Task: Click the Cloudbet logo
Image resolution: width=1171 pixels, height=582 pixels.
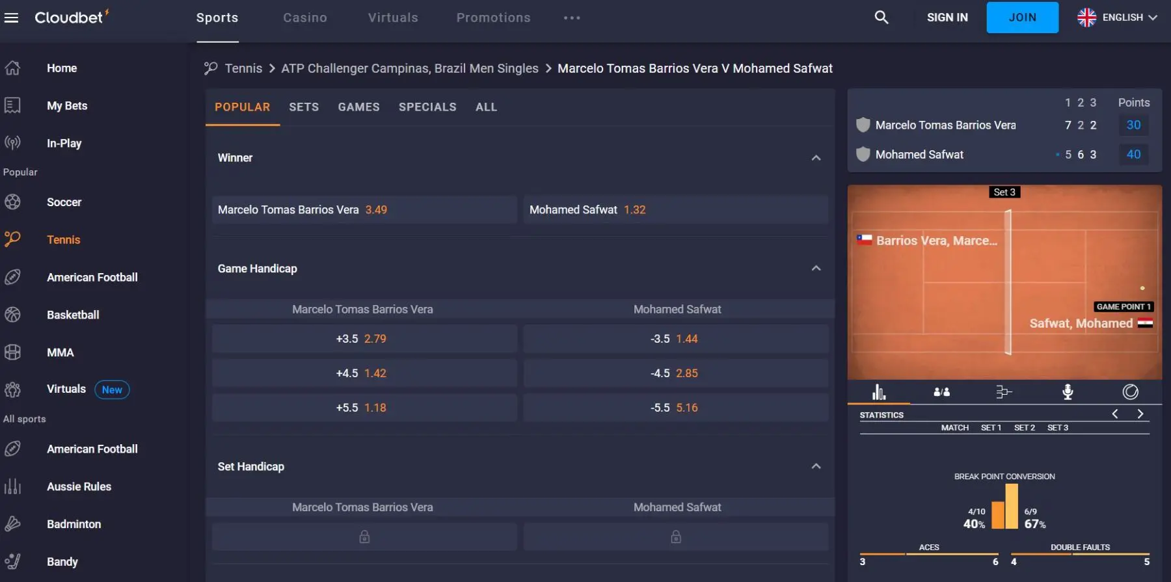Action: click(72, 17)
